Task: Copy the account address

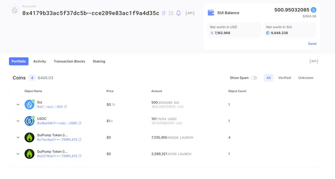Action: click(x=164, y=13)
